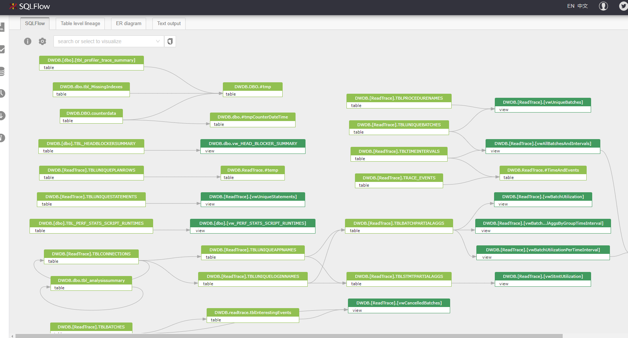The image size is (628, 338).
Task: Click the horizontal scrollbar at bottom
Action: [x=289, y=336]
